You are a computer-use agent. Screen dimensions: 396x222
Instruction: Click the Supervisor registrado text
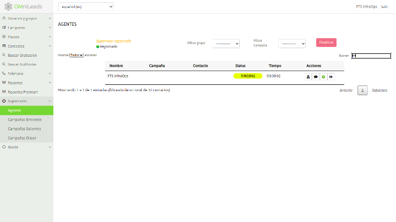(114, 41)
